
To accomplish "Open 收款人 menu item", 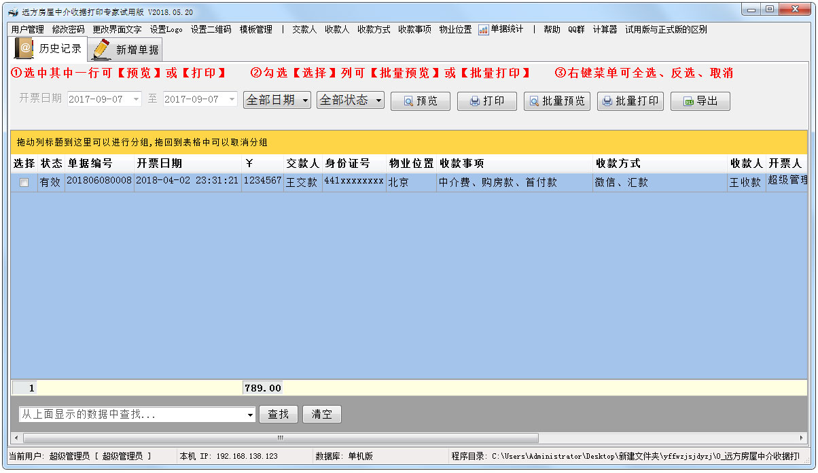I will (x=337, y=30).
